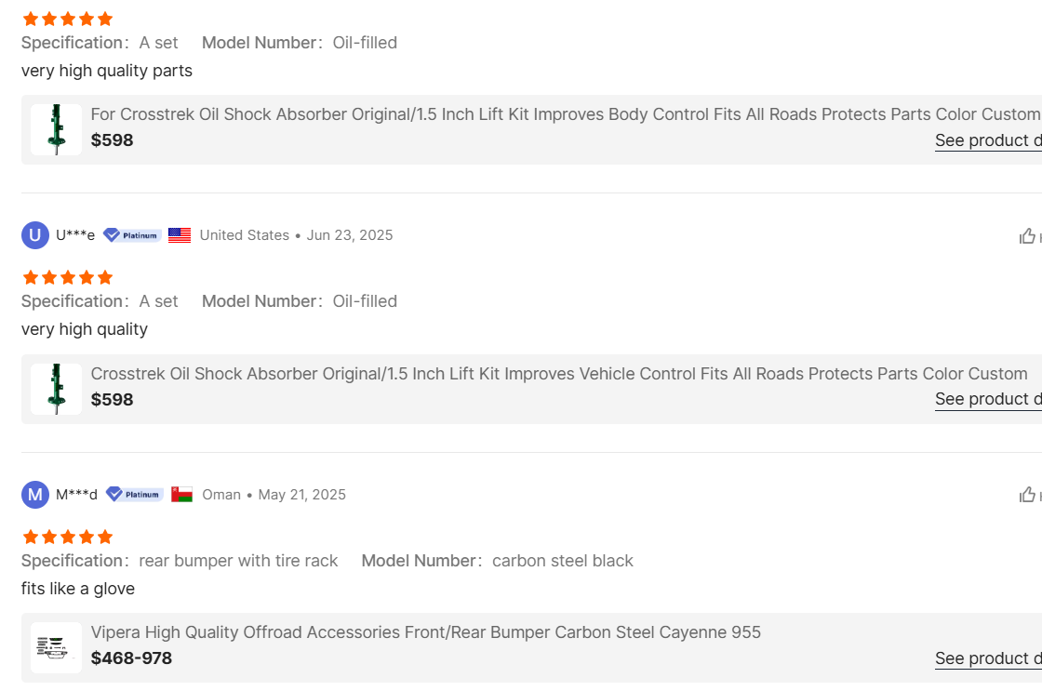
Task: Open Vipera Offroad Accessories bumper title link
Action: [x=425, y=632]
